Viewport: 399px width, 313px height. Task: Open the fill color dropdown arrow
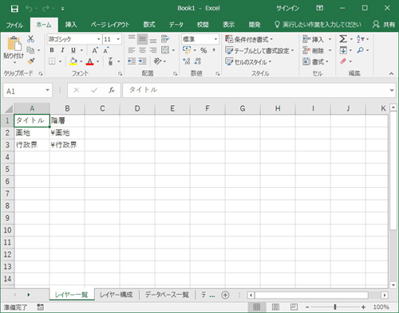point(81,61)
